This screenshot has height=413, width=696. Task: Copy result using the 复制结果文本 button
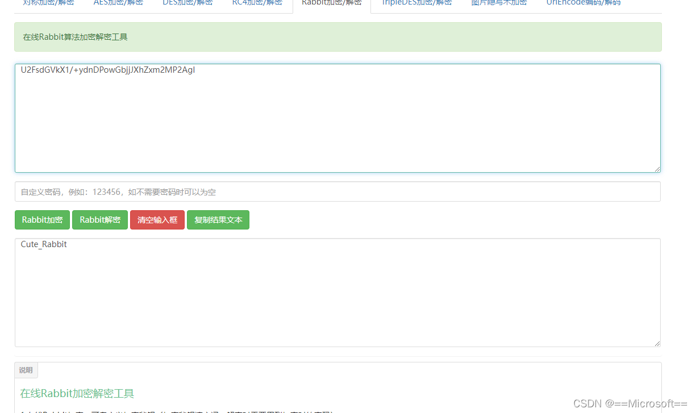click(218, 220)
